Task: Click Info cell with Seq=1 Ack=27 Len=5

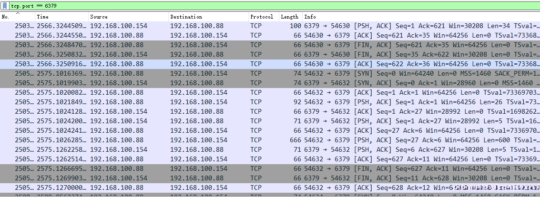Action: pos(422,121)
